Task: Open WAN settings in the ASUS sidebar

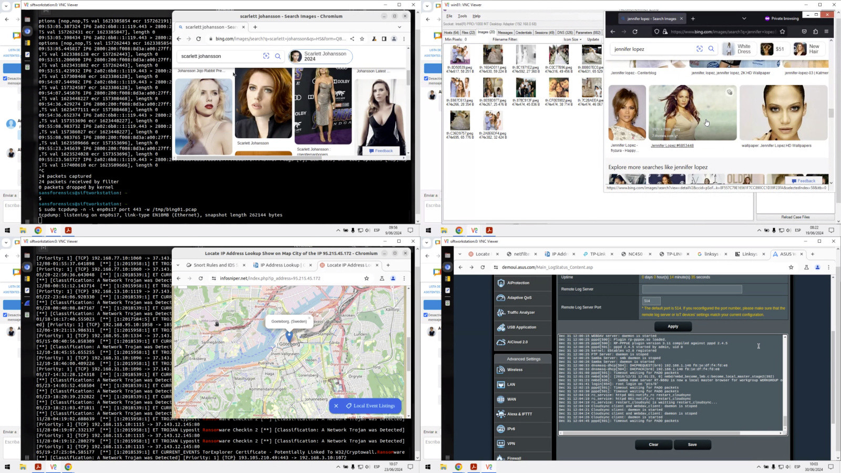Action: (x=523, y=399)
